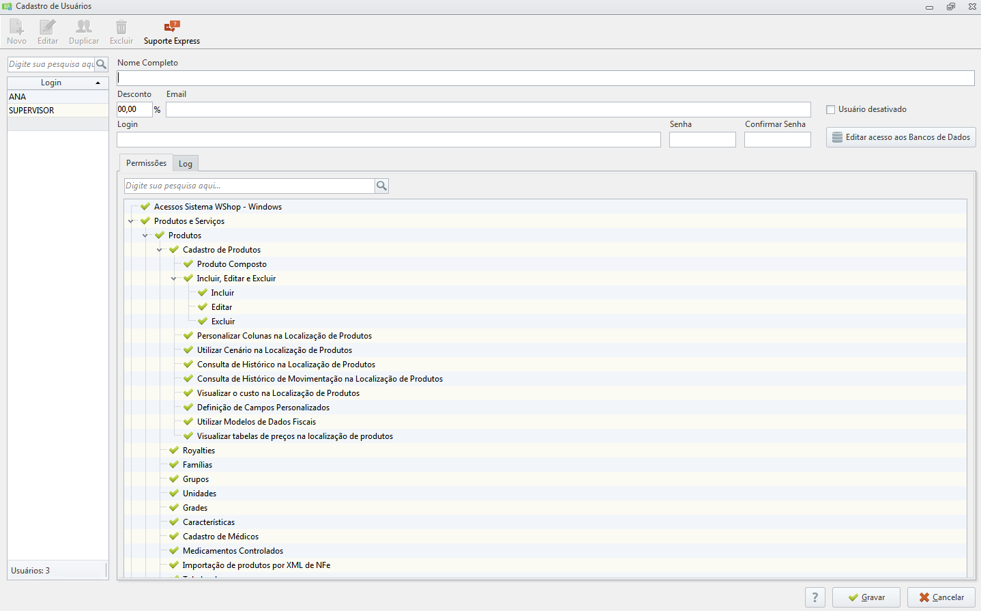
Task: Click the Gravar button
Action: pyautogui.click(x=866, y=597)
